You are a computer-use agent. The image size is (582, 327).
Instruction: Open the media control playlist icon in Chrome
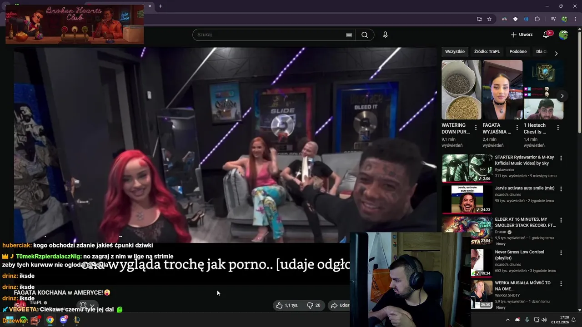553,19
